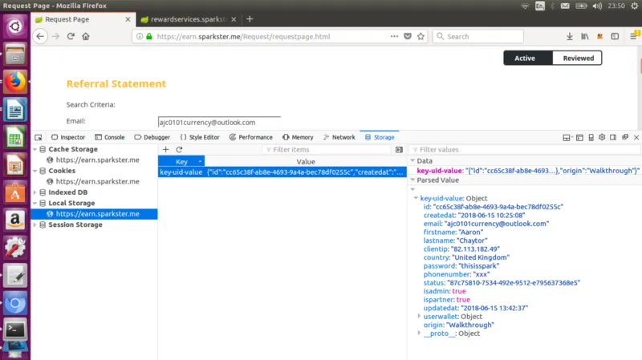Screen dimensions: 642x360
Task: Launch Firefox from the Ubuntu dock
Action: [x=15, y=82]
